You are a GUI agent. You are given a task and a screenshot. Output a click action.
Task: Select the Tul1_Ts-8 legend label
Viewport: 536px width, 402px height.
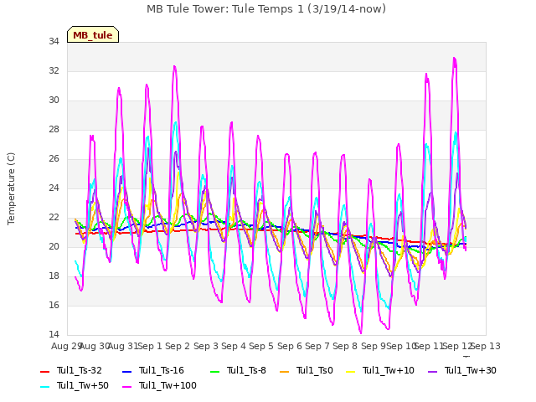pyautogui.click(x=246, y=370)
